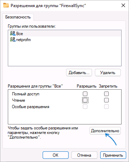
Task: Open Дополнительно advanced settings
Action: 105,131
